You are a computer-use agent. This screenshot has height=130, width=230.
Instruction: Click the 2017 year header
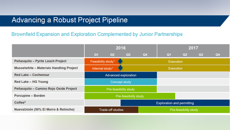(193, 48)
